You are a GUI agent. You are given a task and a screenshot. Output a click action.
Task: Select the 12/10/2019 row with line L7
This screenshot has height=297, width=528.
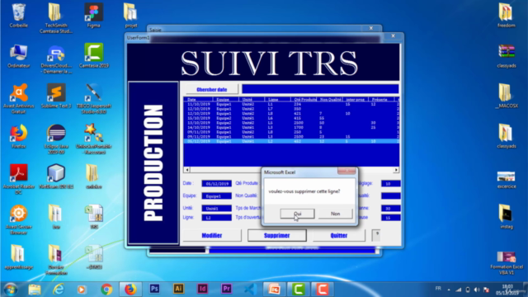point(291,109)
